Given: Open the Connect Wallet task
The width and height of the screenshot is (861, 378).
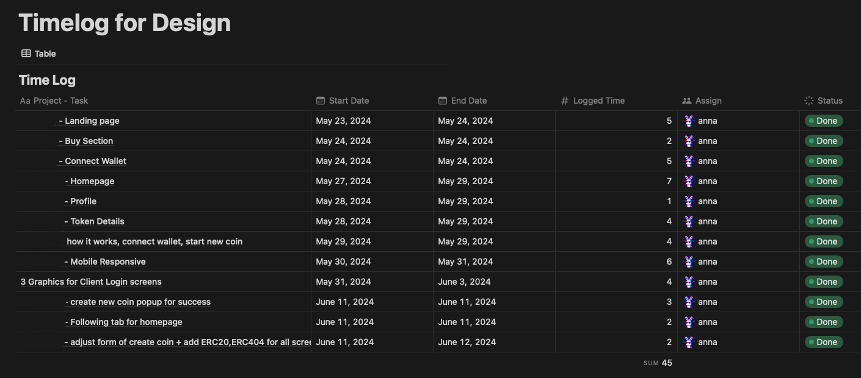Looking at the screenshot, I should click(93, 161).
